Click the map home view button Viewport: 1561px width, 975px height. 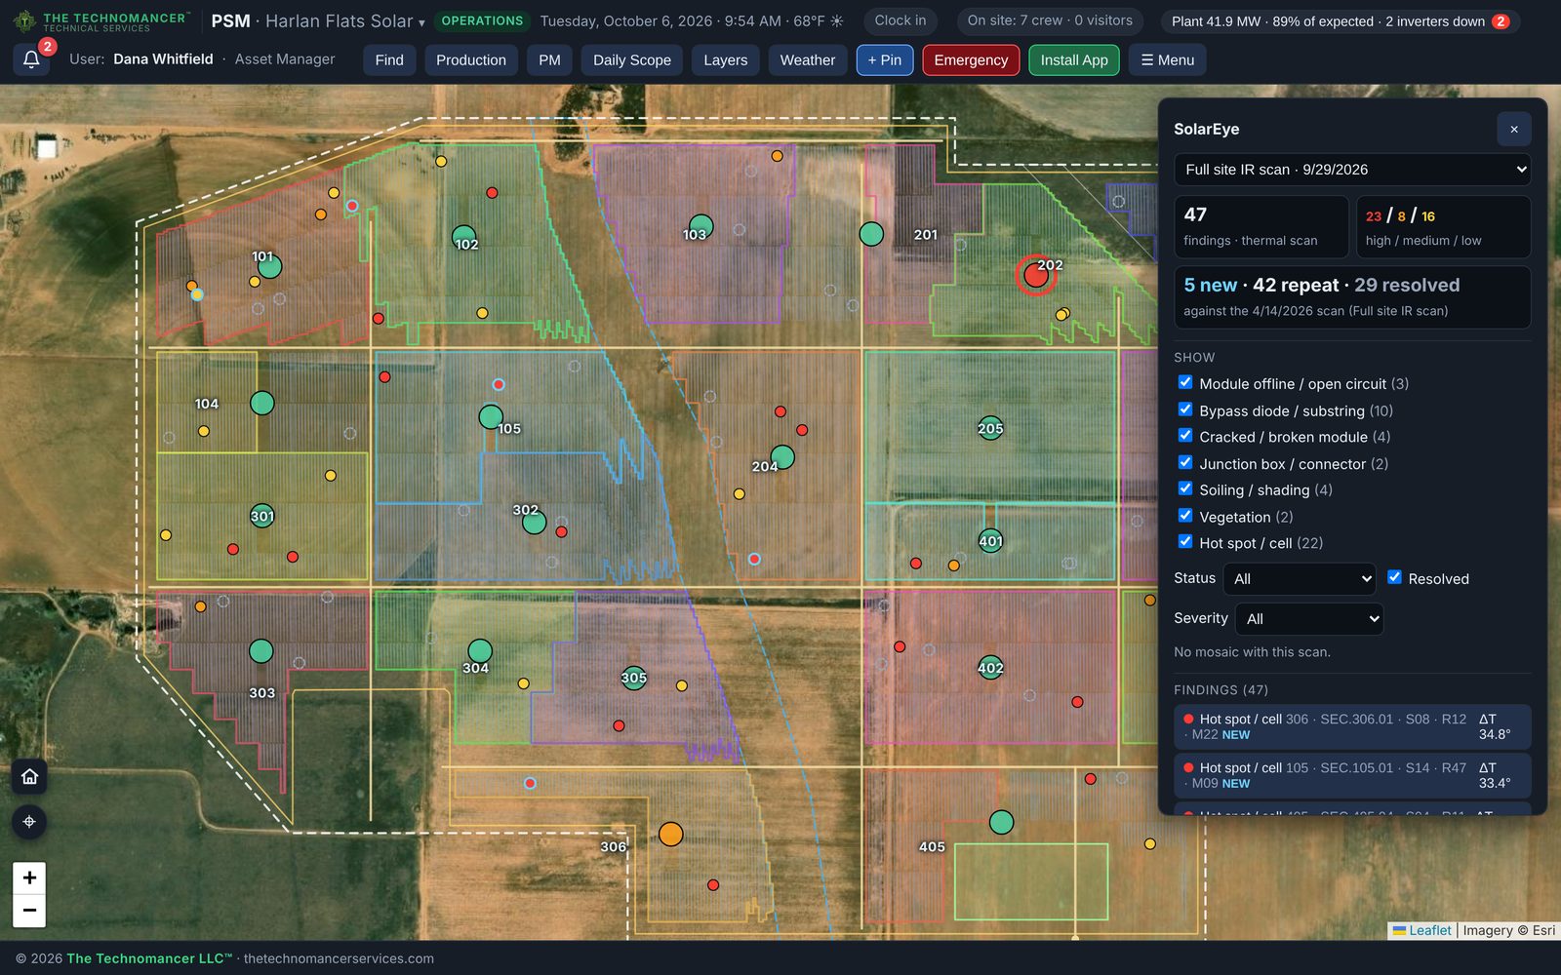29,777
